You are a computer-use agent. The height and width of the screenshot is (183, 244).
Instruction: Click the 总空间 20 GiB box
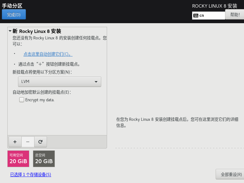(44, 159)
